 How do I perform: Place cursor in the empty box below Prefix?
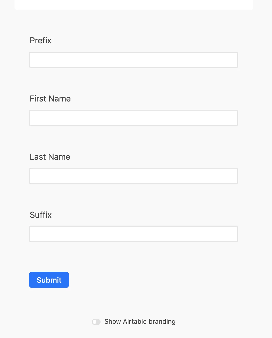pos(134,60)
